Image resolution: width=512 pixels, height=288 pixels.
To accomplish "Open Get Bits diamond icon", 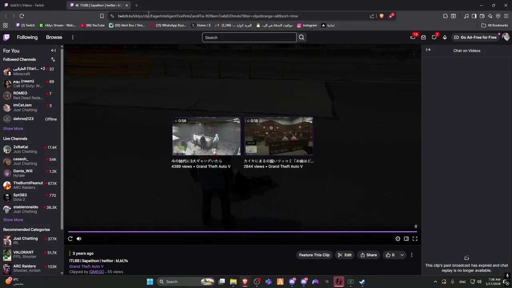I will [444, 37].
